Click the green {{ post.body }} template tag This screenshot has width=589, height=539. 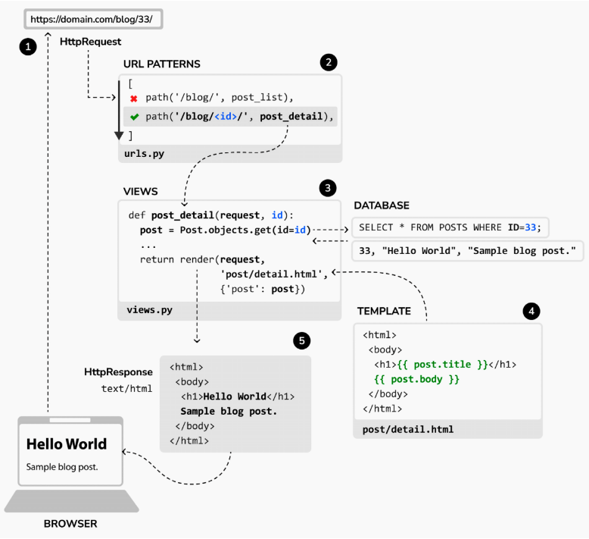tap(417, 379)
